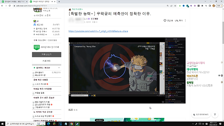The image size is (224, 126).
Task: Open the YouTube link in post
Action: click(x=98, y=31)
